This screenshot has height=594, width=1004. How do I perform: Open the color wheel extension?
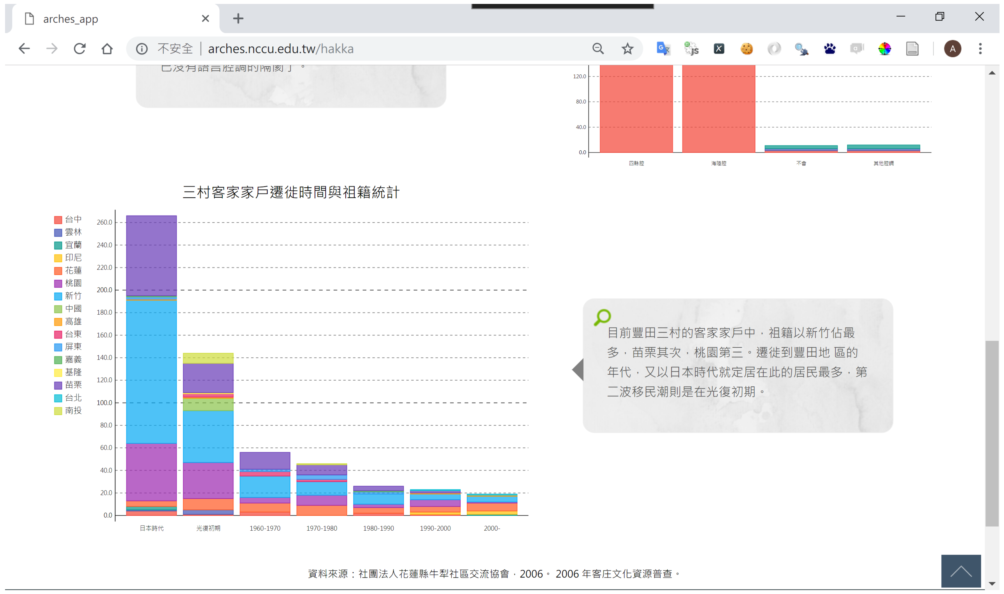(884, 49)
